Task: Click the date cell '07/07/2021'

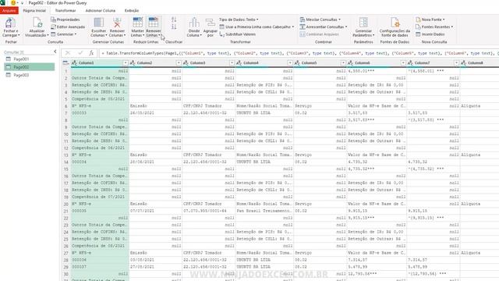Action: click(x=155, y=211)
